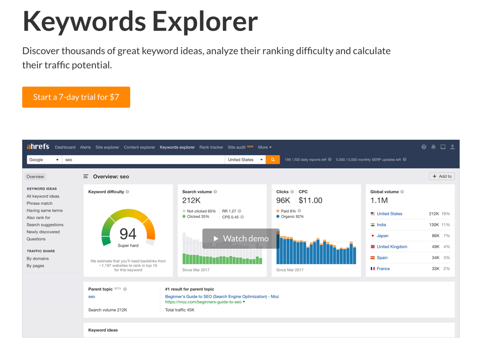Open Also rank for in the sidebar
The image size is (479, 349).
click(38, 218)
